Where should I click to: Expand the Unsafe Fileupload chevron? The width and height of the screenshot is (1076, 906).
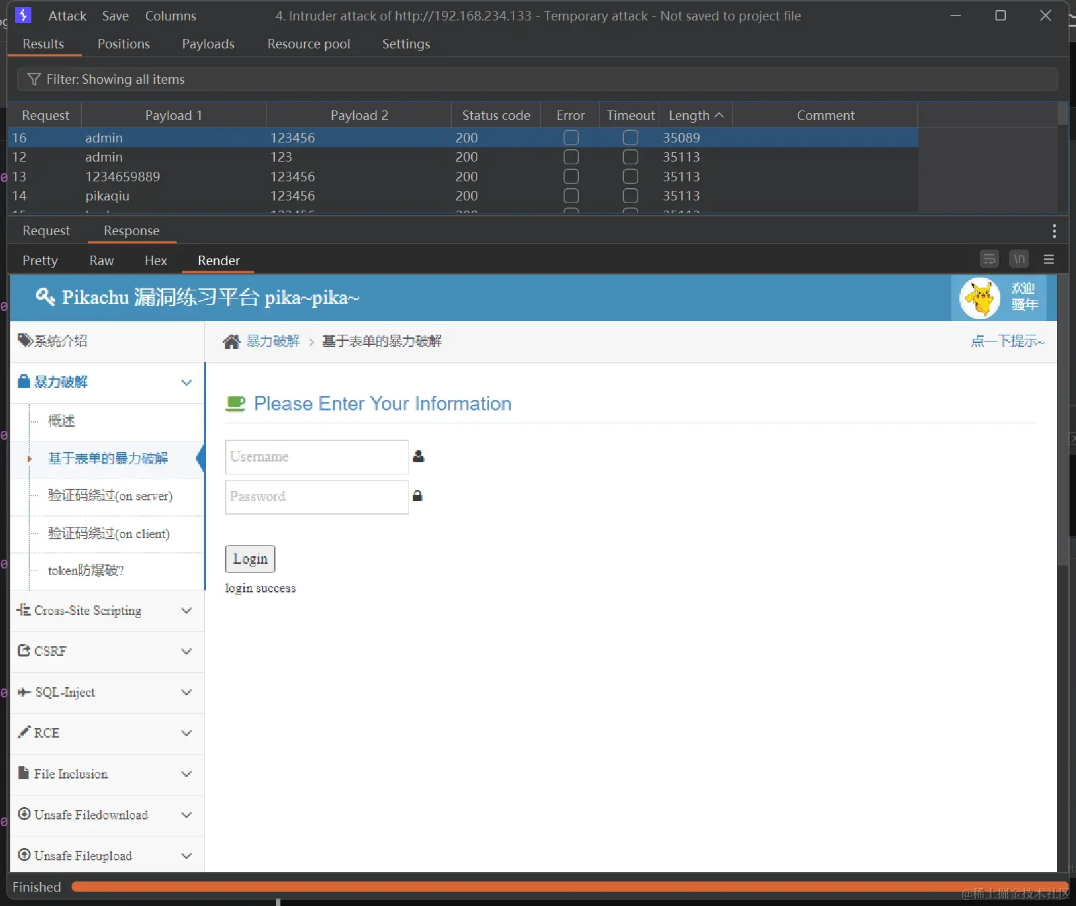click(x=186, y=856)
